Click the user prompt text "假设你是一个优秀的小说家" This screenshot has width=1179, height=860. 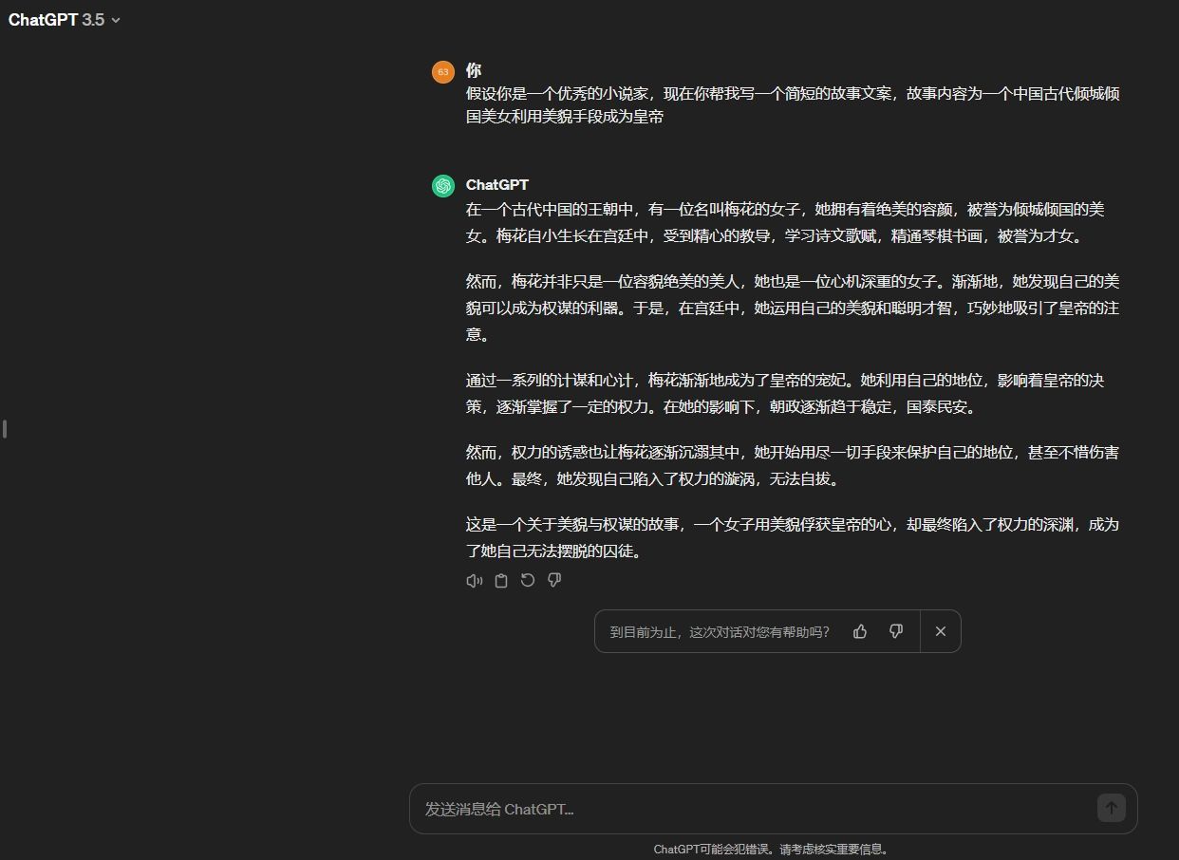tap(793, 105)
